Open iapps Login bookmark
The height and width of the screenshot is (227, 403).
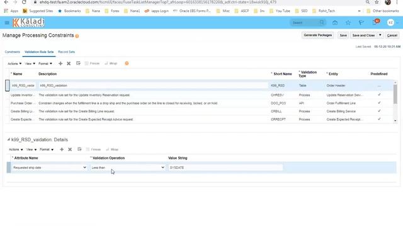click(x=157, y=11)
